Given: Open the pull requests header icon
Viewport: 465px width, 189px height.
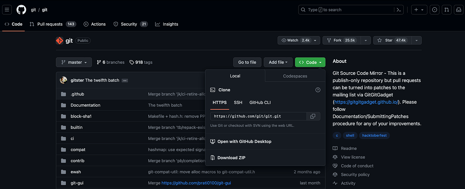Looking at the screenshot, I should click(x=447, y=10).
